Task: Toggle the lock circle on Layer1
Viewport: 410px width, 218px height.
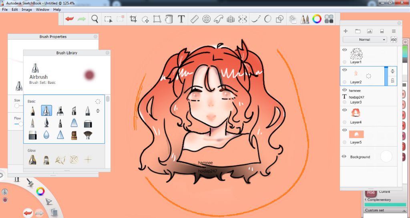Action: point(344,62)
